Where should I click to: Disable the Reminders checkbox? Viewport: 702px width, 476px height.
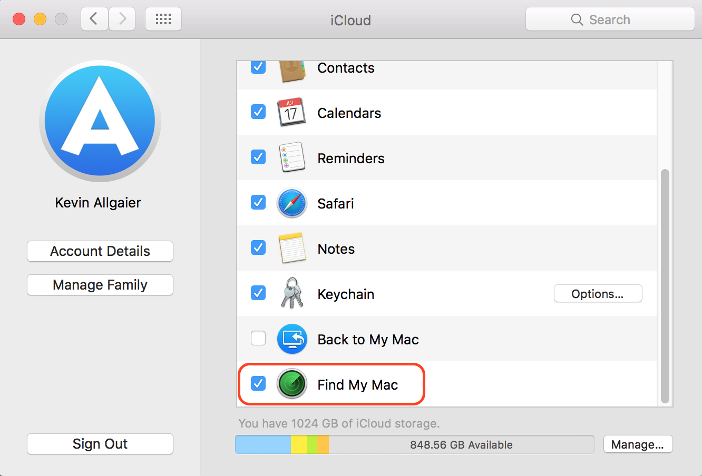(x=258, y=157)
